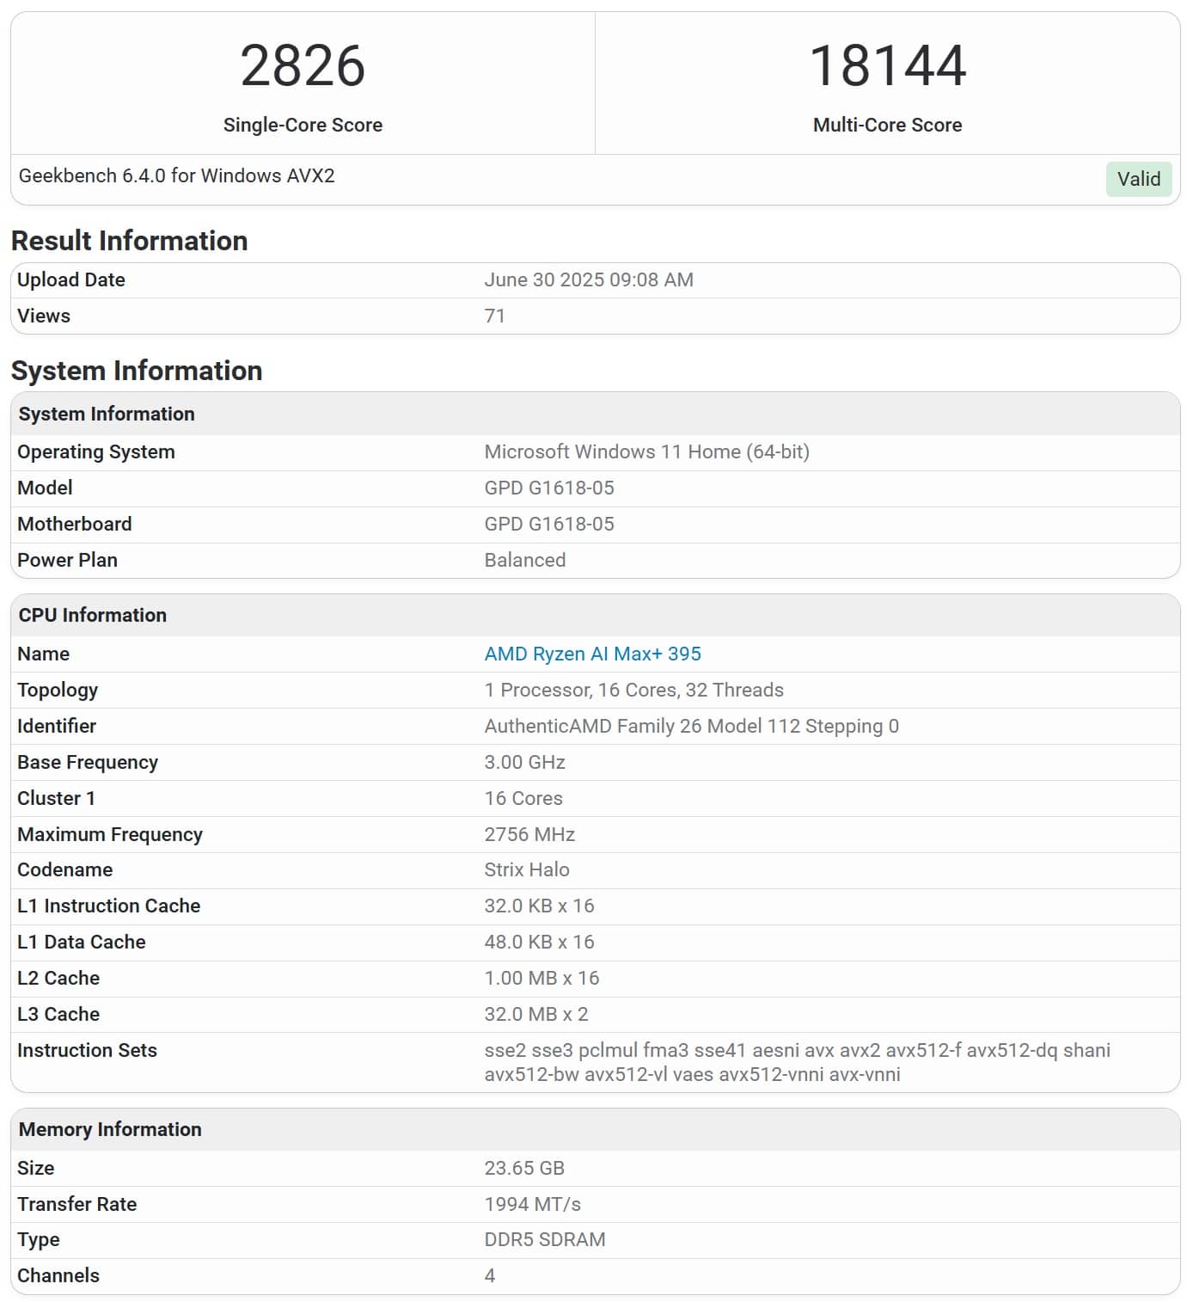Select the upload date June 30 2025 09:08 AM
This screenshot has height=1302, width=1187.
click(589, 279)
